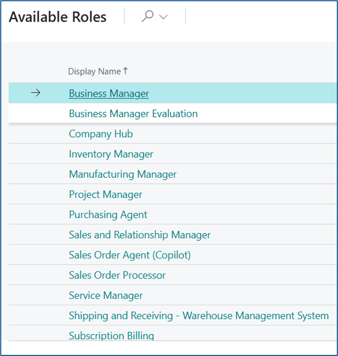Choose the Purchasing Agent role
This screenshot has width=338, height=356.
[108, 215]
